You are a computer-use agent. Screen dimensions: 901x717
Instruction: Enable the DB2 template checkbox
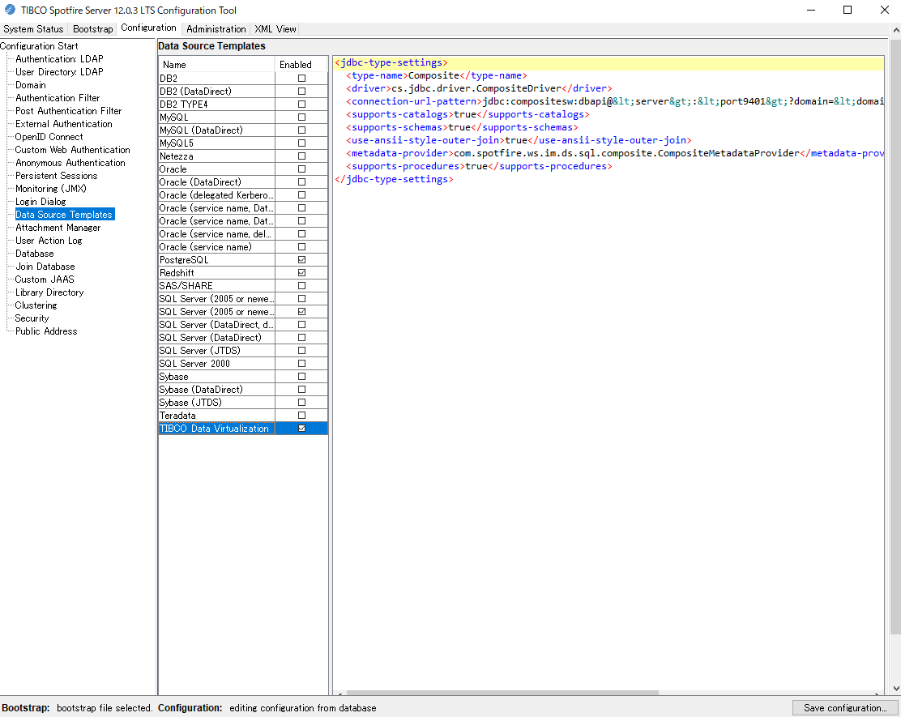click(301, 78)
